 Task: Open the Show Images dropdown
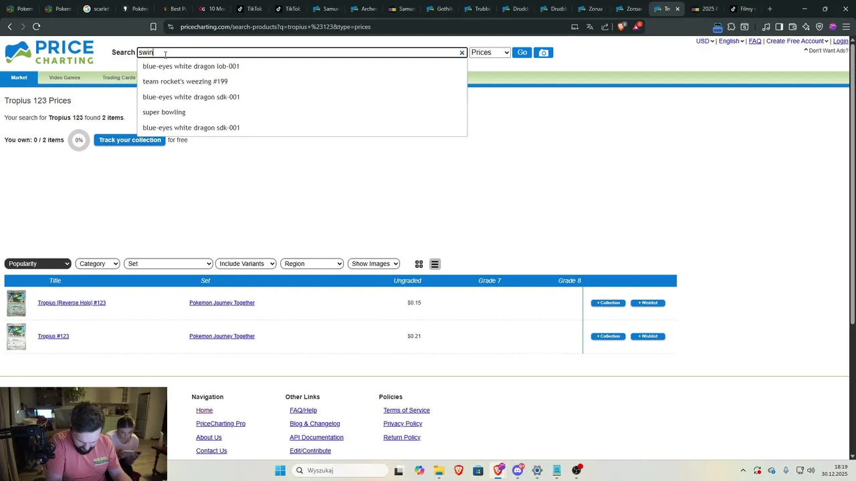[x=374, y=264]
